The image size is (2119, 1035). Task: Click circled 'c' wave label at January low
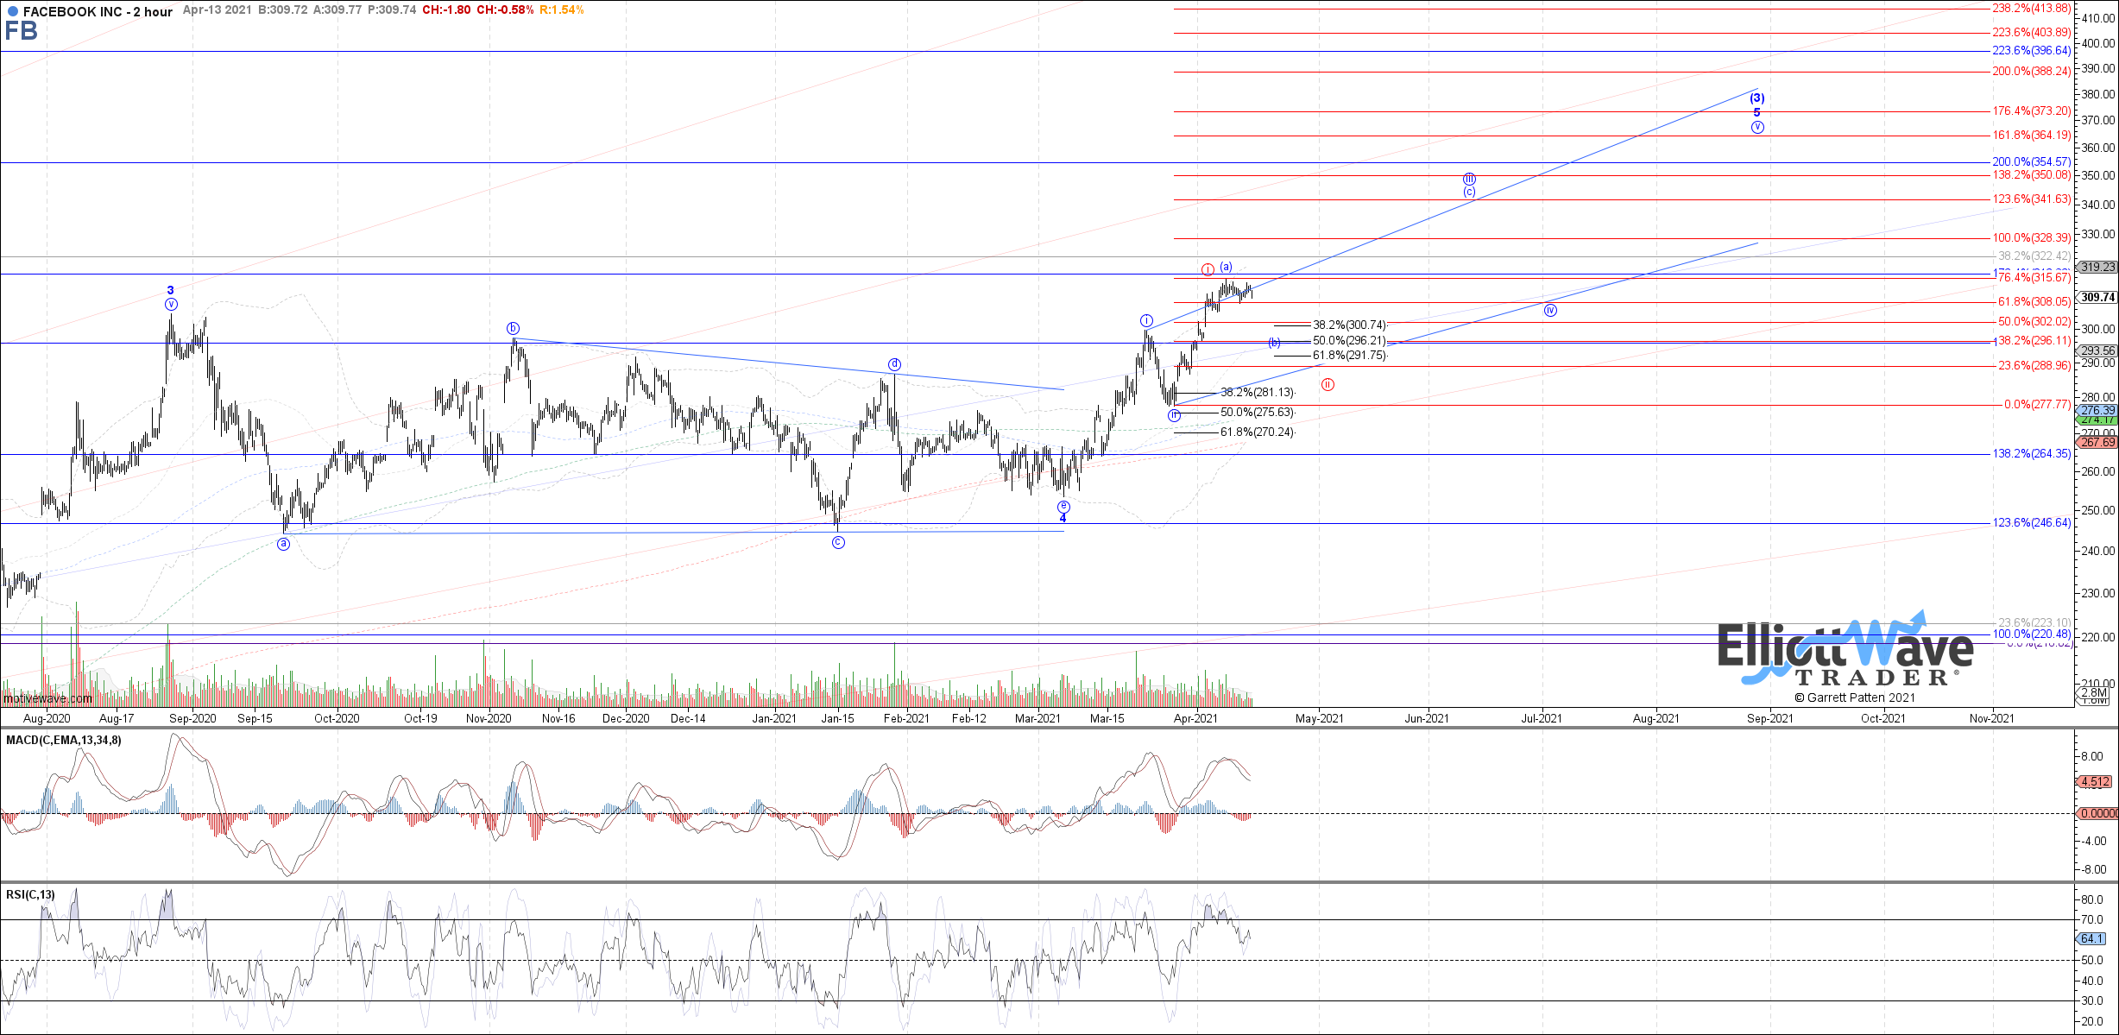tap(838, 542)
